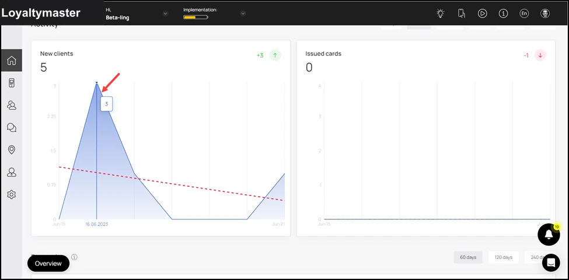569x280 pixels.
Task: Click the 16.06.2023 peak data point
Action: pyautogui.click(x=96, y=83)
